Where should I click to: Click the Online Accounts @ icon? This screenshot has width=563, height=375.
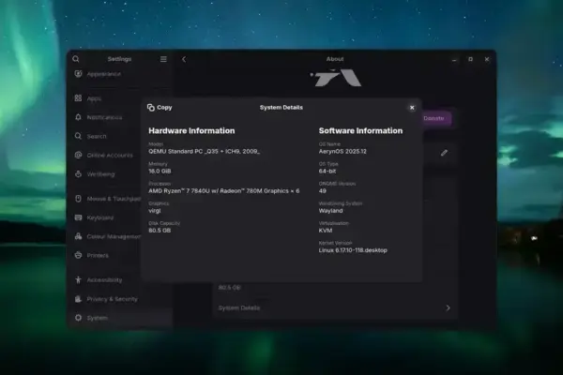point(78,155)
